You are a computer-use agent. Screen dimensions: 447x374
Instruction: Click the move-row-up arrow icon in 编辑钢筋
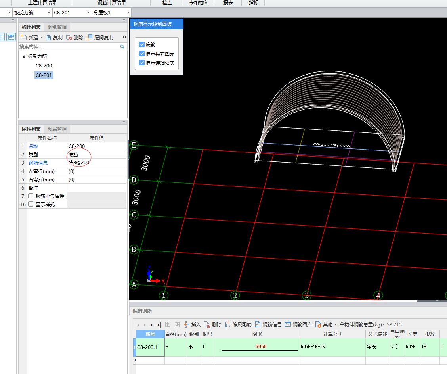(x=168, y=324)
